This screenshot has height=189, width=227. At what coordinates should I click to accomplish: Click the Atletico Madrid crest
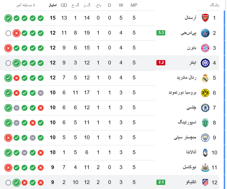point(205,182)
